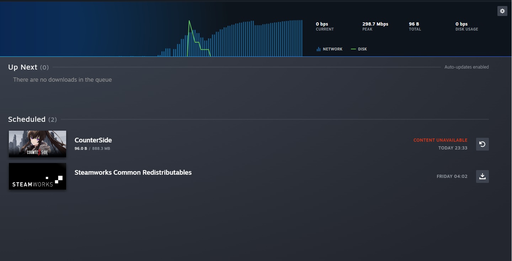The height and width of the screenshot is (261, 512).
Task: Click the Scheduled section heading
Action: click(x=27, y=119)
